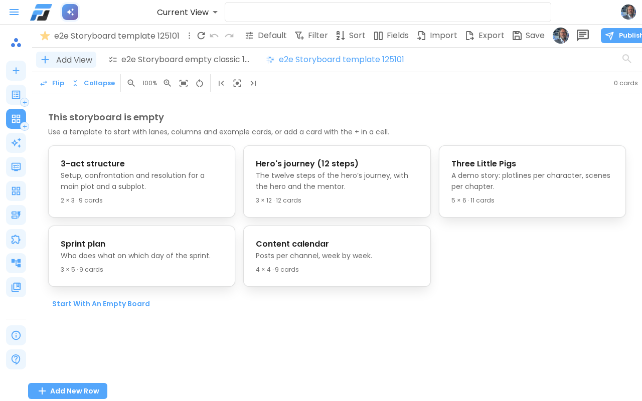642x401 pixels.
Task: Open the Current View dropdown
Action: [188, 12]
